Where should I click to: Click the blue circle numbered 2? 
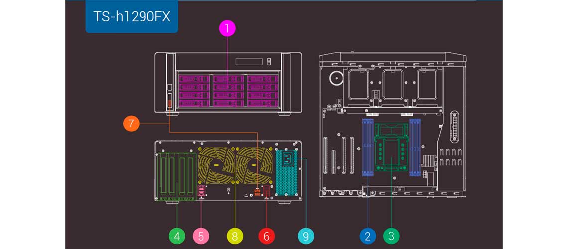368,237
